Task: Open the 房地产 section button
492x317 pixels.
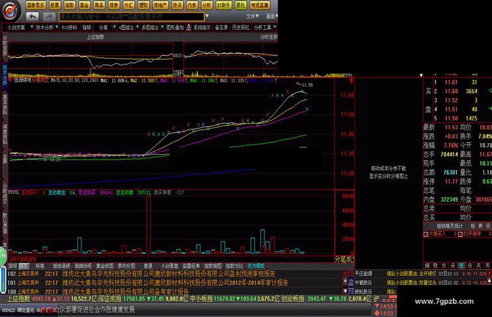Action: pyautogui.click(x=160, y=5)
